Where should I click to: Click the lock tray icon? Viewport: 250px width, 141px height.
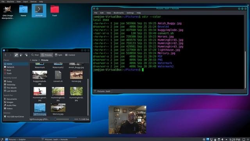point(215,139)
